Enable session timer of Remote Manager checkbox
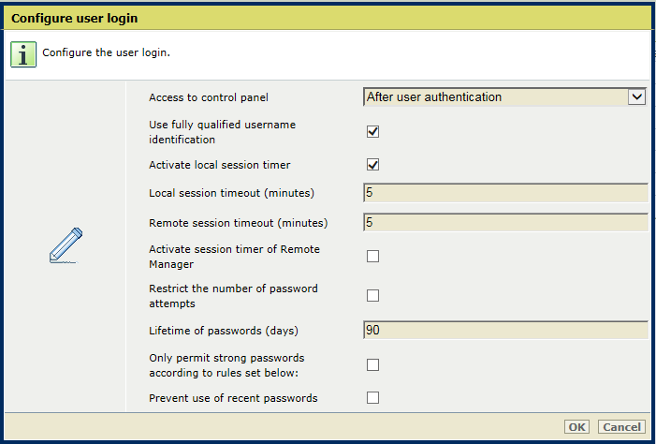Screen dimensions: 656x444 [372, 257]
